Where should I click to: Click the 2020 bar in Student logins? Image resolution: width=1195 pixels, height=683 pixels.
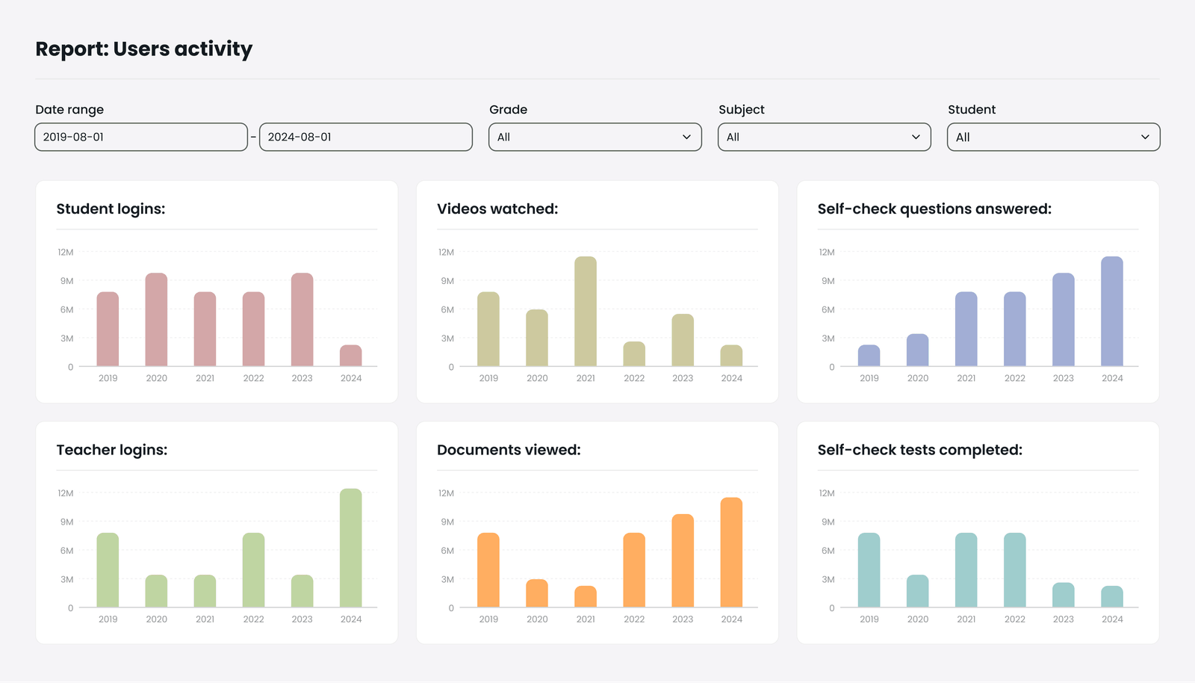point(156,320)
